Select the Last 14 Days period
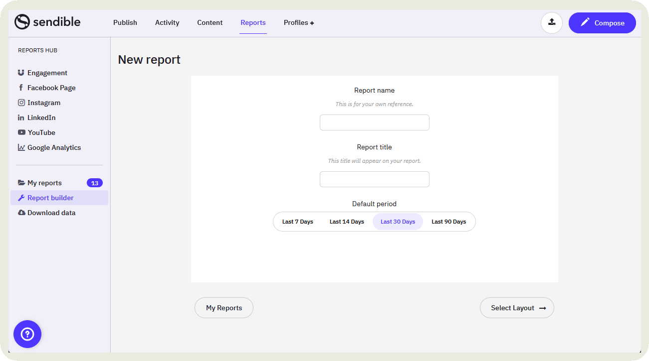The height and width of the screenshot is (361, 649). (x=347, y=222)
